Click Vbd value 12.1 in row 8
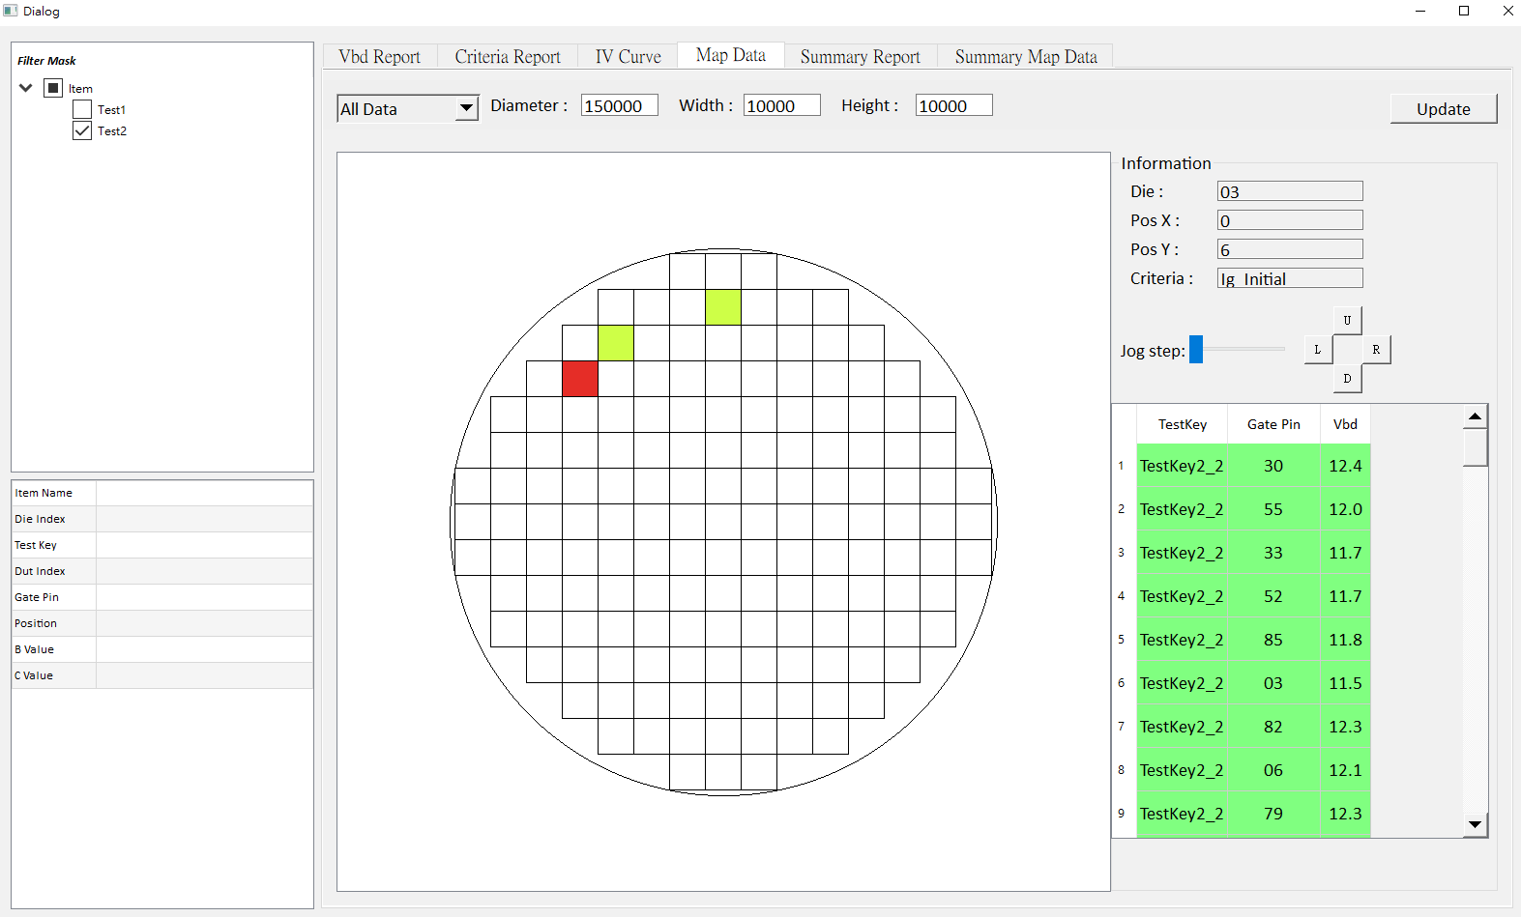The height and width of the screenshot is (917, 1521). coord(1345,770)
